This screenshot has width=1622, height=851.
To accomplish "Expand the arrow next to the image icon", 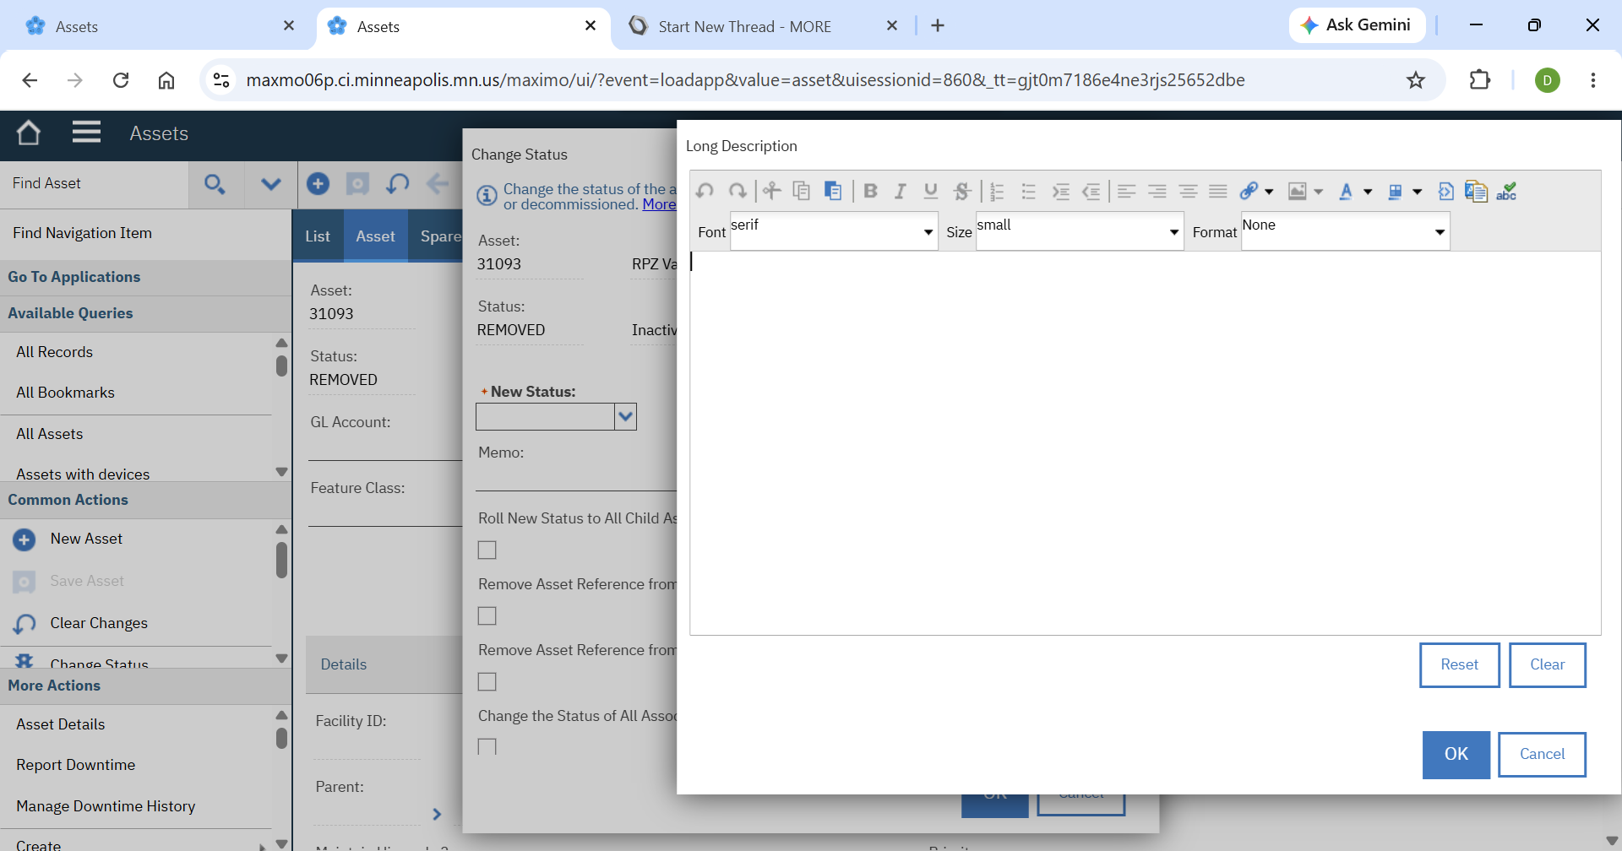I will 1318,192.
